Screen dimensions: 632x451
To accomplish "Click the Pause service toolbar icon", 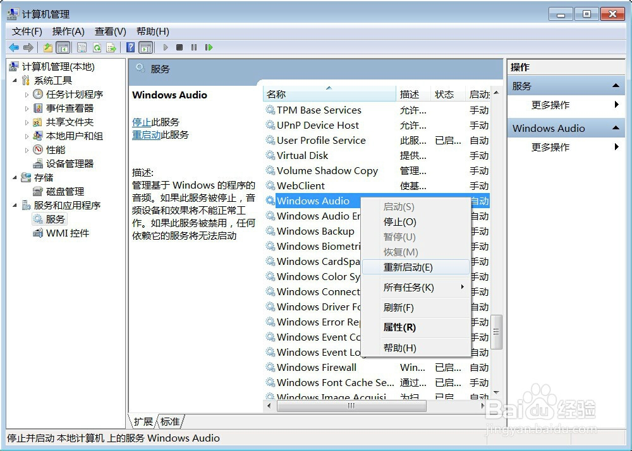I will pyautogui.click(x=194, y=47).
